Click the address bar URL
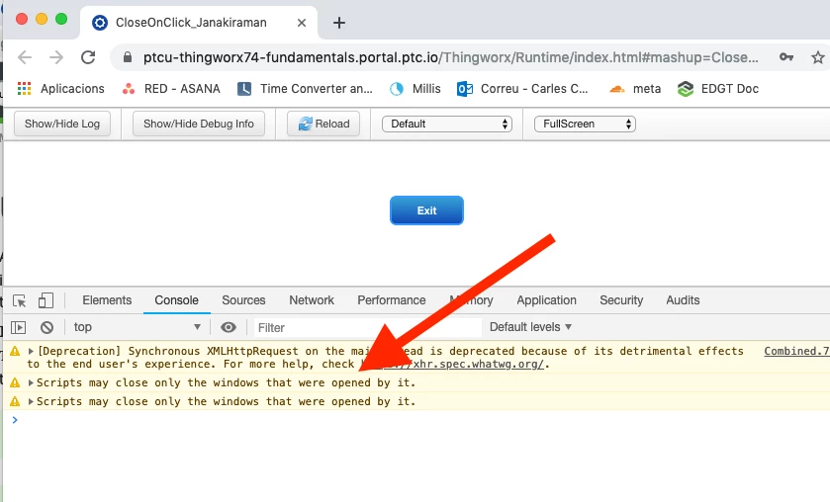The width and height of the screenshot is (830, 502). click(x=450, y=57)
